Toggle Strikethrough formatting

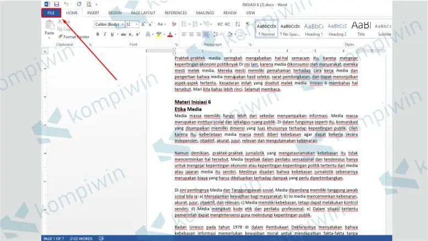pyautogui.click(x=123, y=35)
